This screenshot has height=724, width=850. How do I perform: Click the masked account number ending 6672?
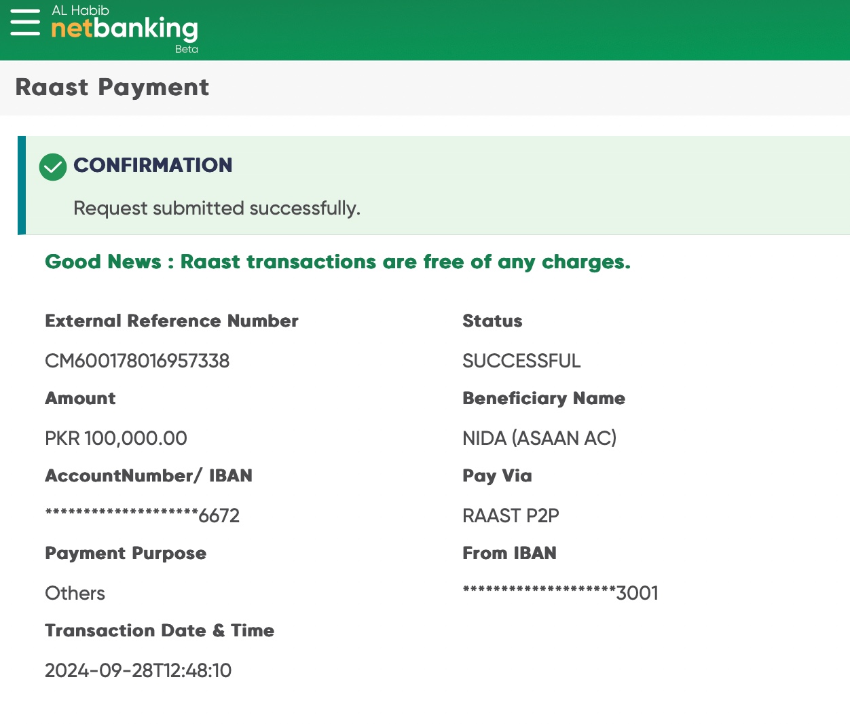143,515
